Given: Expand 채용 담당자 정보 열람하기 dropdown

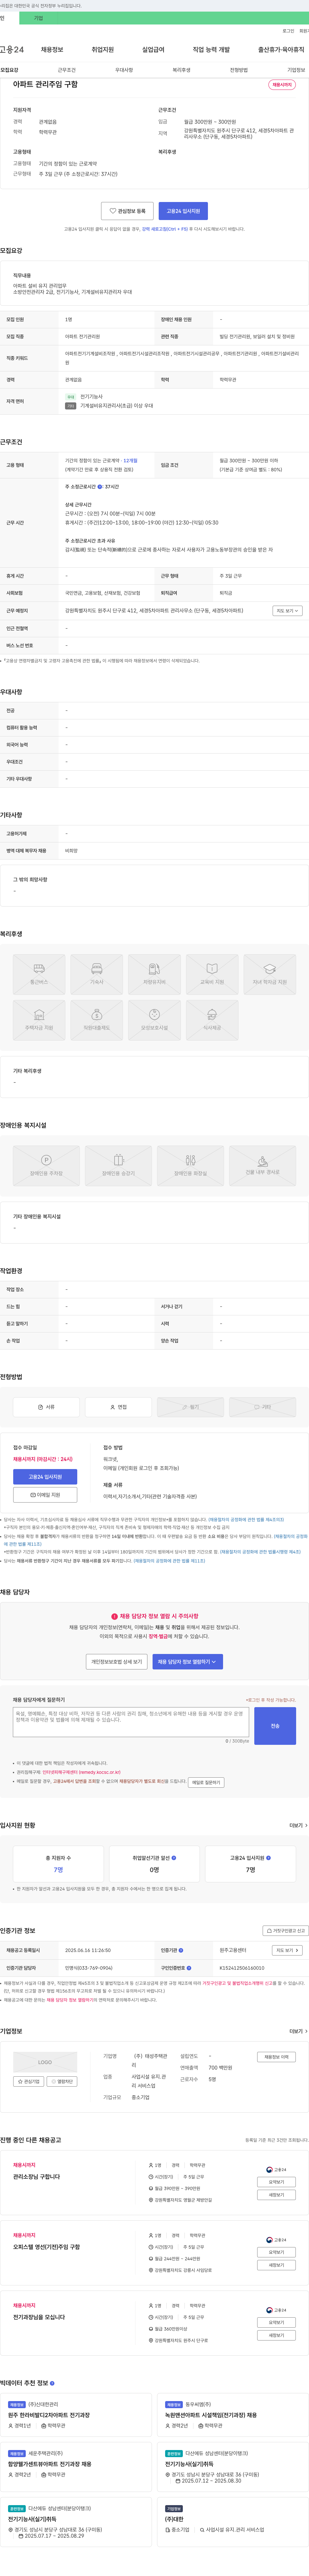Looking at the screenshot, I should (x=187, y=1662).
